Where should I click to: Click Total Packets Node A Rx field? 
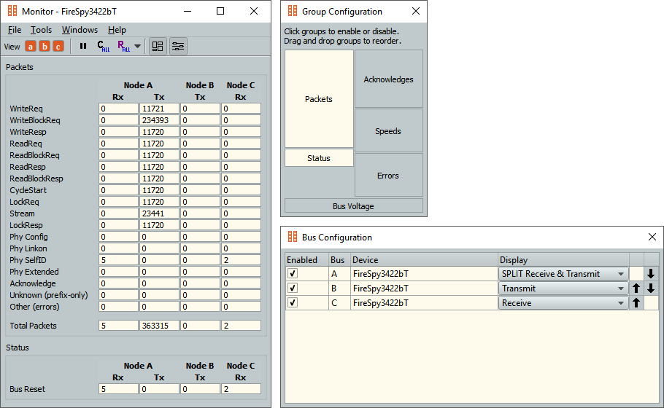click(x=118, y=326)
